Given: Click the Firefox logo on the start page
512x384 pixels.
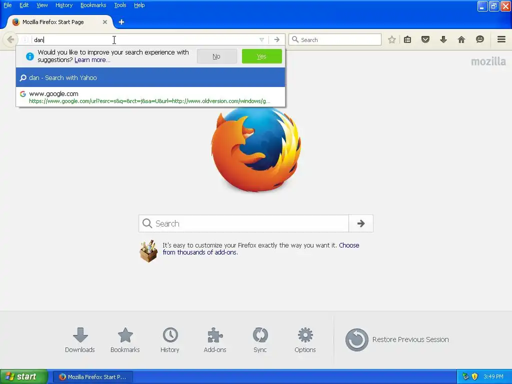Looking at the screenshot, I should coord(256,150).
